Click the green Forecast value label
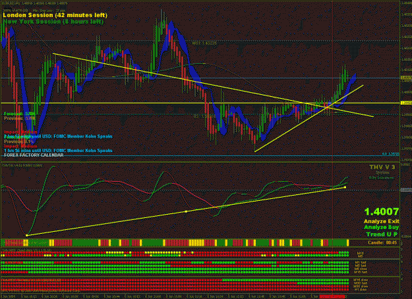Image resolution: width=412 pixels, height=299 pixels. (19, 114)
